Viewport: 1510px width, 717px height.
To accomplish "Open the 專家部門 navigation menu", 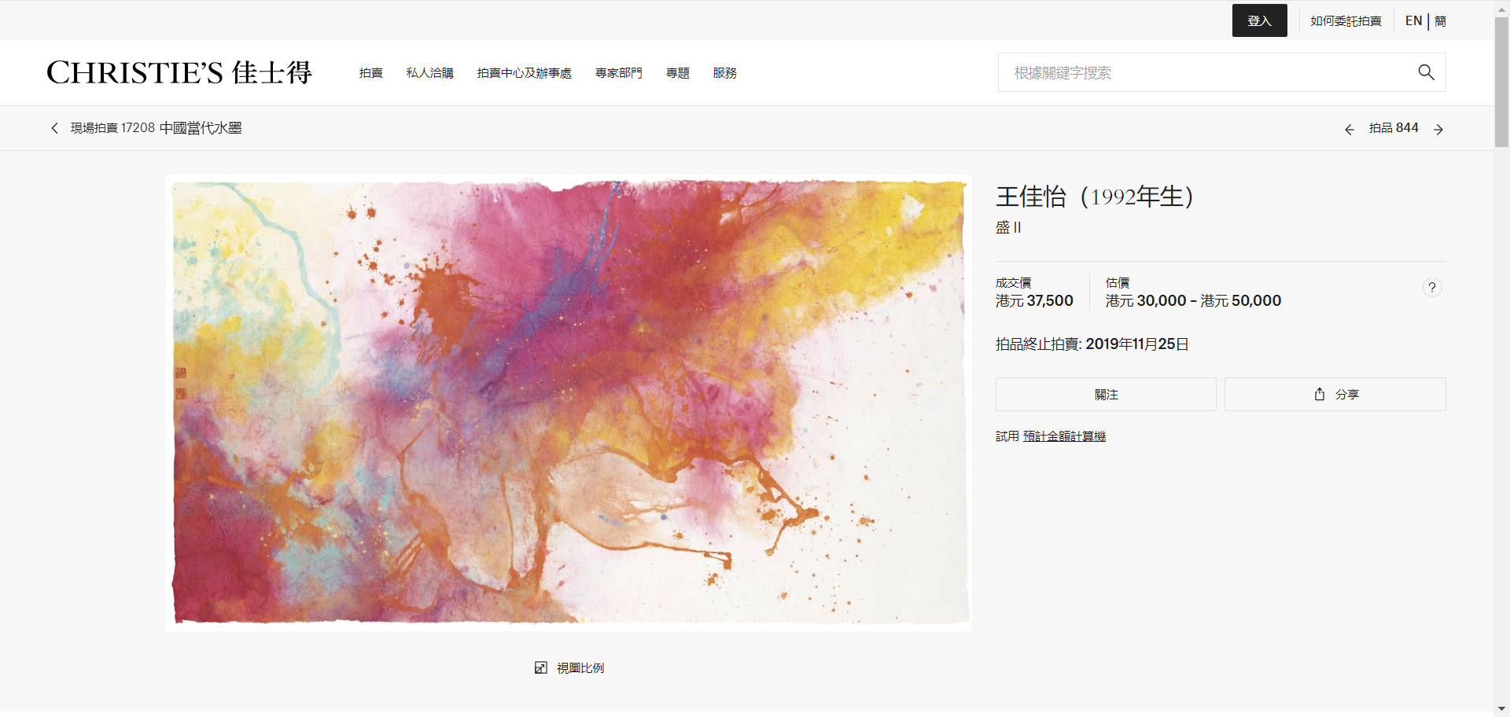I will tap(619, 73).
